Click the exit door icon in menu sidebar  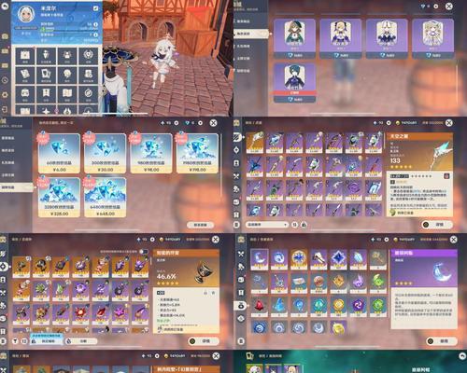point(5,109)
